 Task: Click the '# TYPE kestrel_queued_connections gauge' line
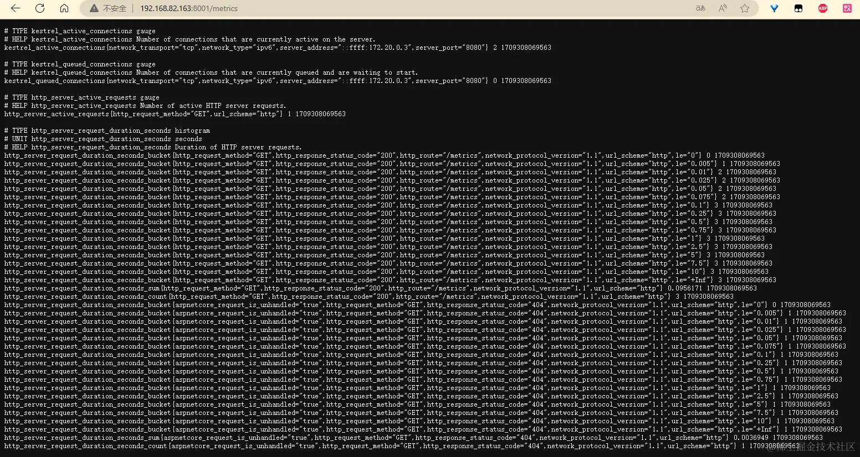[x=80, y=64]
